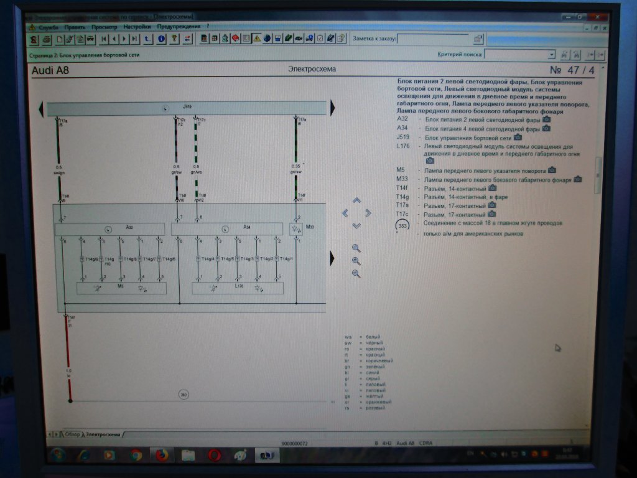Screen dimensions: 637x478
Task: Click camera icon beside J519 legend entry
Action: click(518, 137)
